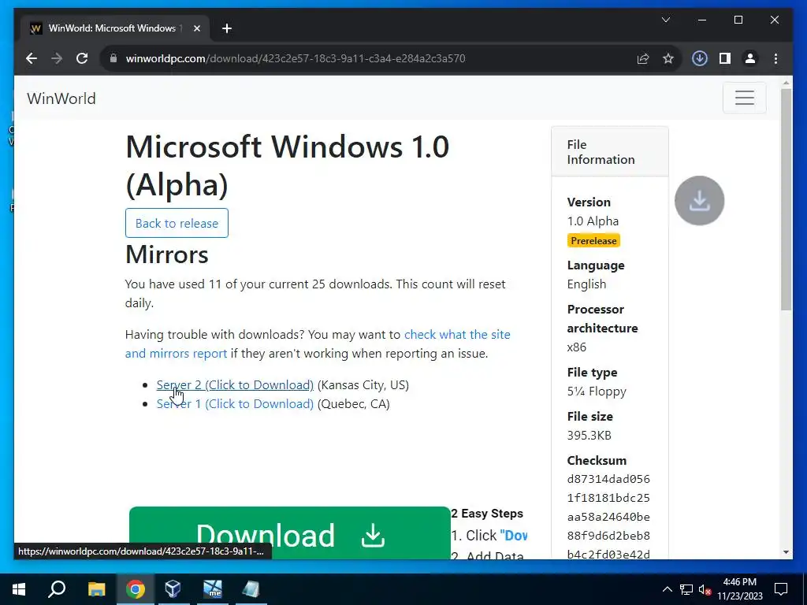Download from Server 2 Kansas City
807x605 pixels.
pyautogui.click(x=235, y=384)
